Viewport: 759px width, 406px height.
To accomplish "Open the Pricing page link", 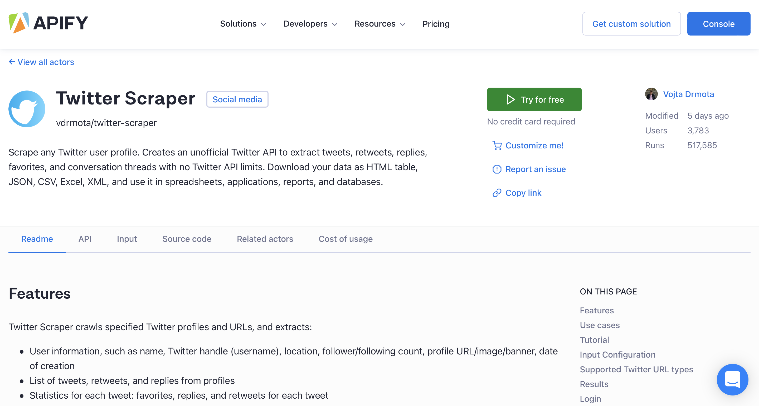I will tap(436, 24).
